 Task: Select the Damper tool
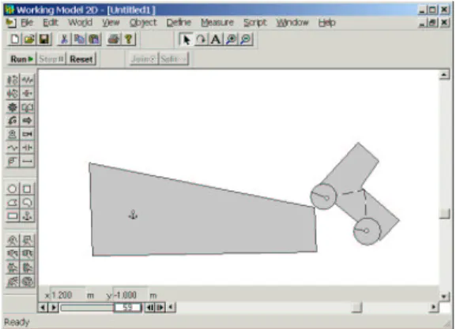[28, 94]
